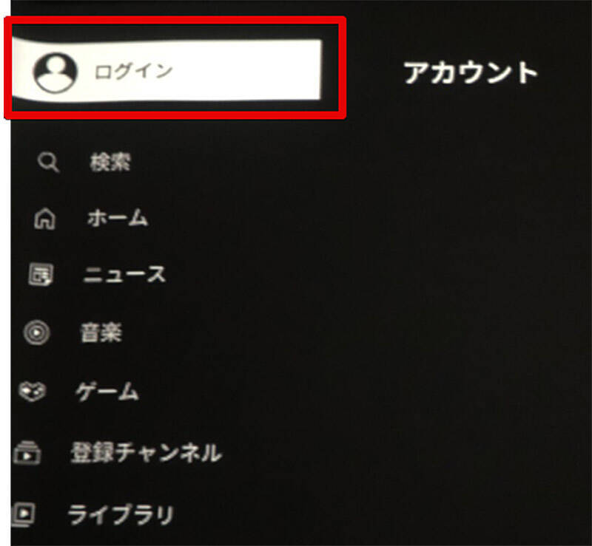The height and width of the screenshot is (546, 592).
Task: Select the ログイン sign-in button
Action: tap(166, 70)
